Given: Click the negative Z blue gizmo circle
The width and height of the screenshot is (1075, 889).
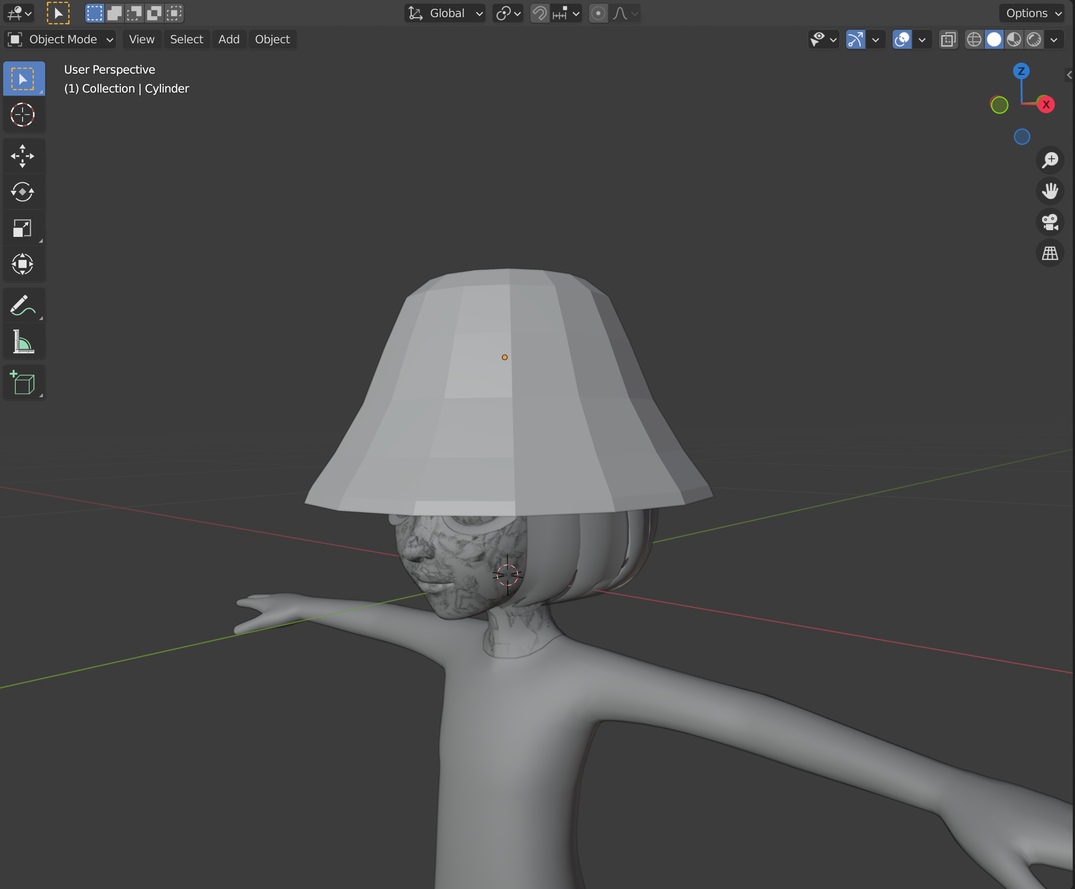Looking at the screenshot, I should [1022, 137].
